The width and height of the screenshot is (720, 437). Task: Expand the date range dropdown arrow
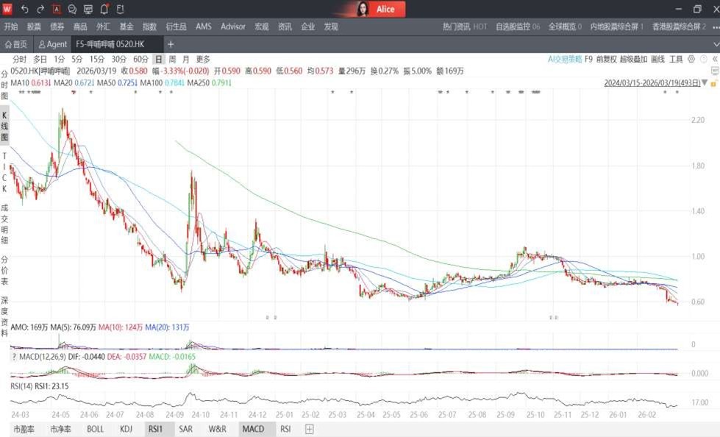click(x=704, y=83)
